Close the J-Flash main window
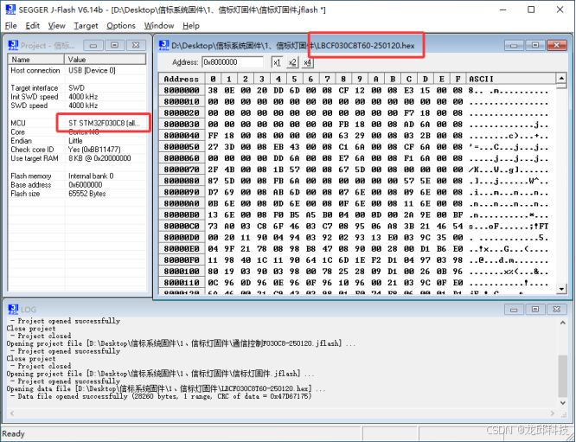Screen dimensions: 576x442 (x=560, y=10)
